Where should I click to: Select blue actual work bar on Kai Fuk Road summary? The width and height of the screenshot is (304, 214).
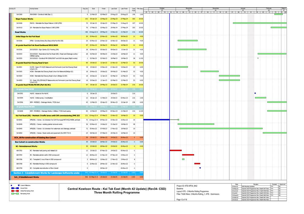[156, 120]
